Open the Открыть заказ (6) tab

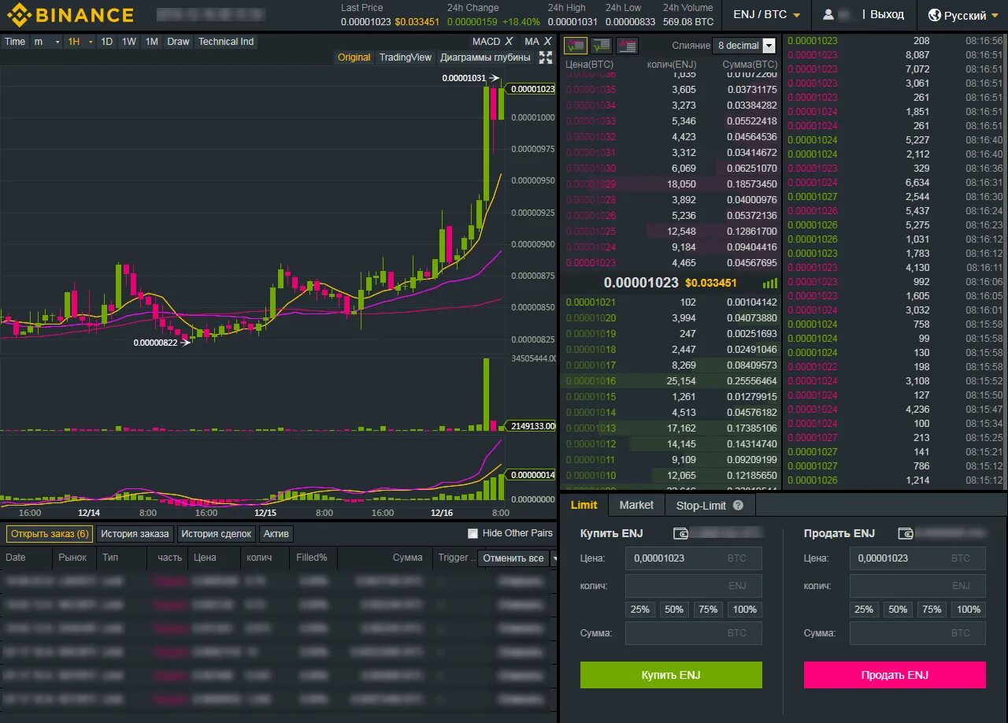50,533
